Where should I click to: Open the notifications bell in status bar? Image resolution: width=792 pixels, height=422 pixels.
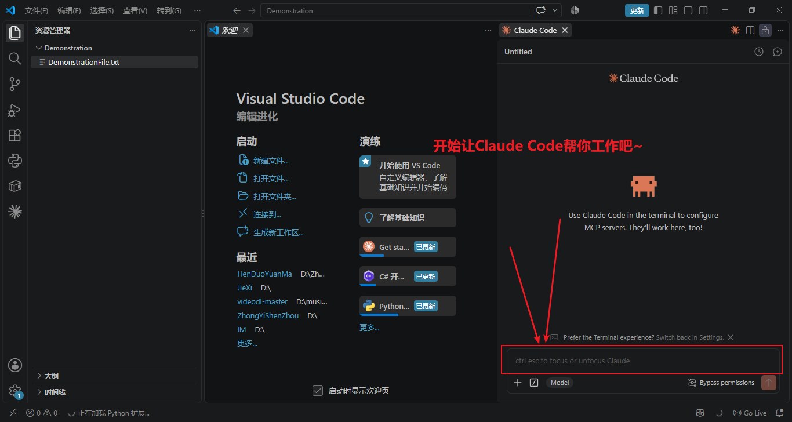click(x=778, y=413)
